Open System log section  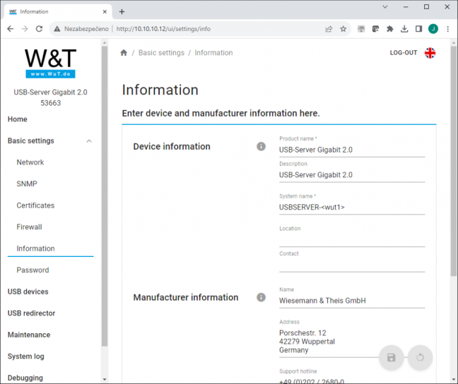[25, 356]
